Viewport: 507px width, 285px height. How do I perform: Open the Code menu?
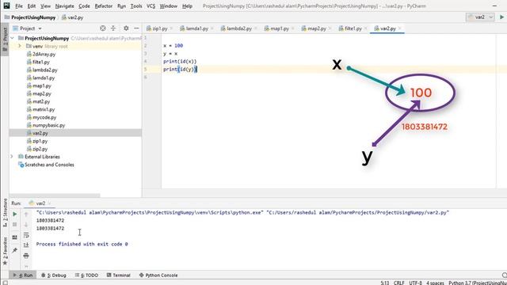(x=84, y=6)
